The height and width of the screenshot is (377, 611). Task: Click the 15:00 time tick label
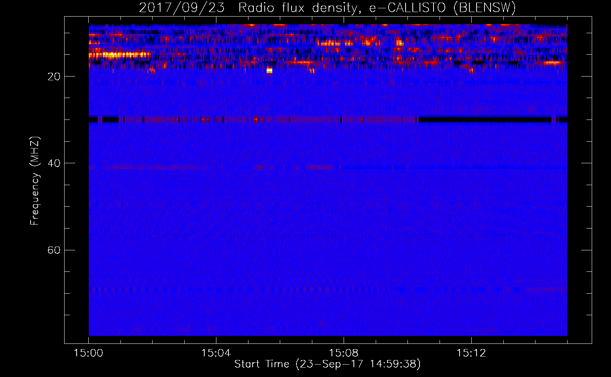pyautogui.click(x=88, y=353)
